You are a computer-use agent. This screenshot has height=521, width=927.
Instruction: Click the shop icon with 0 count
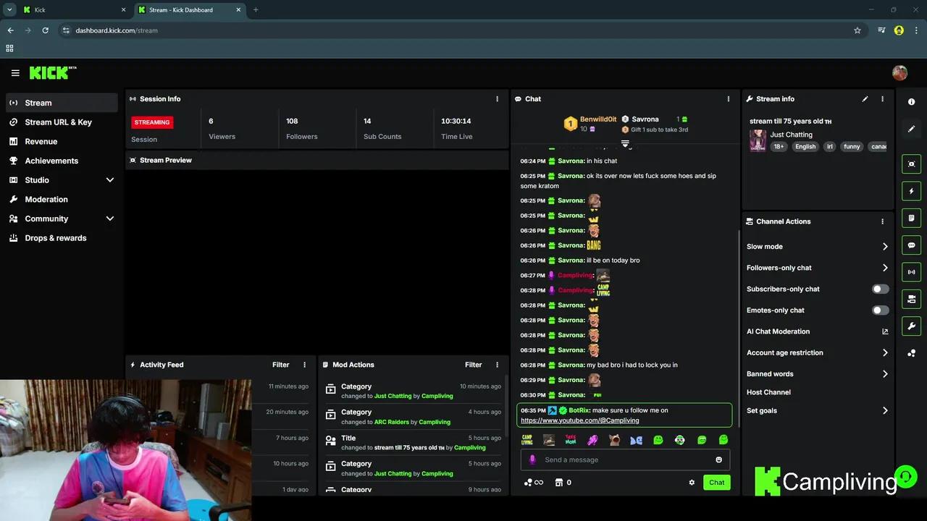click(x=563, y=483)
